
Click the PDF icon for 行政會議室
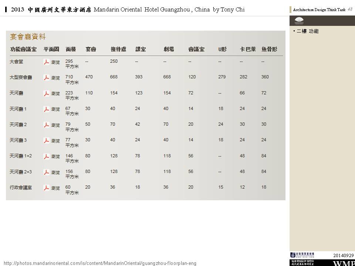tap(46, 188)
